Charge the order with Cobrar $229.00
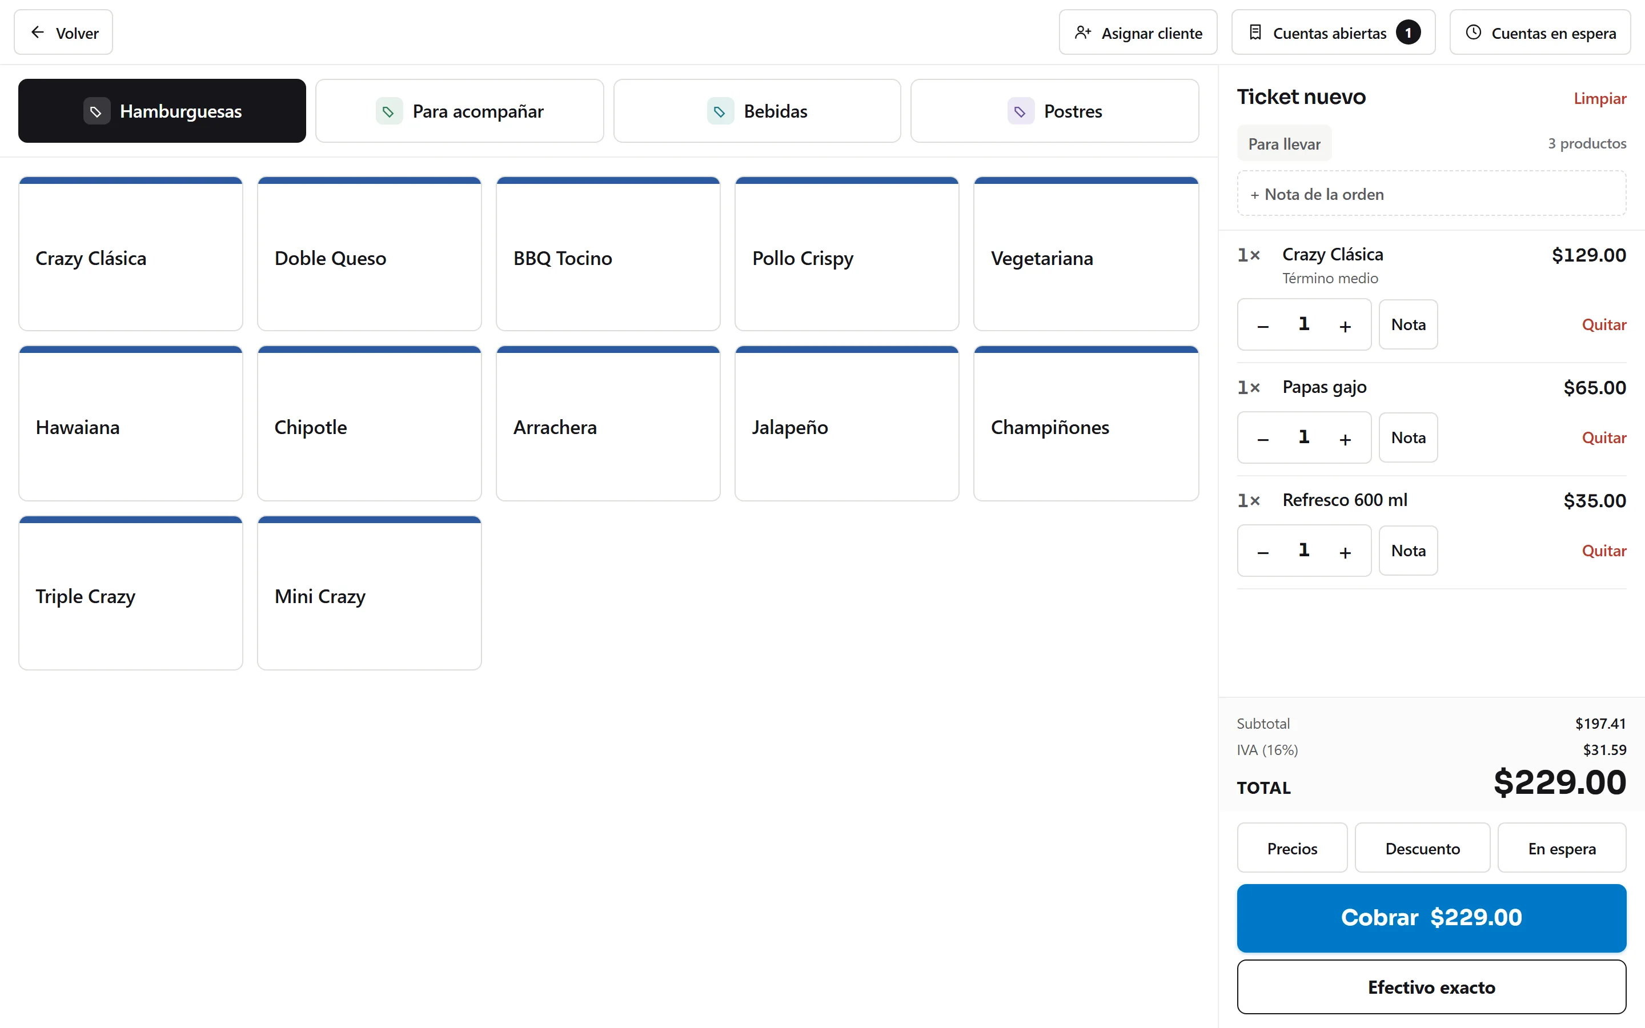 point(1431,917)
